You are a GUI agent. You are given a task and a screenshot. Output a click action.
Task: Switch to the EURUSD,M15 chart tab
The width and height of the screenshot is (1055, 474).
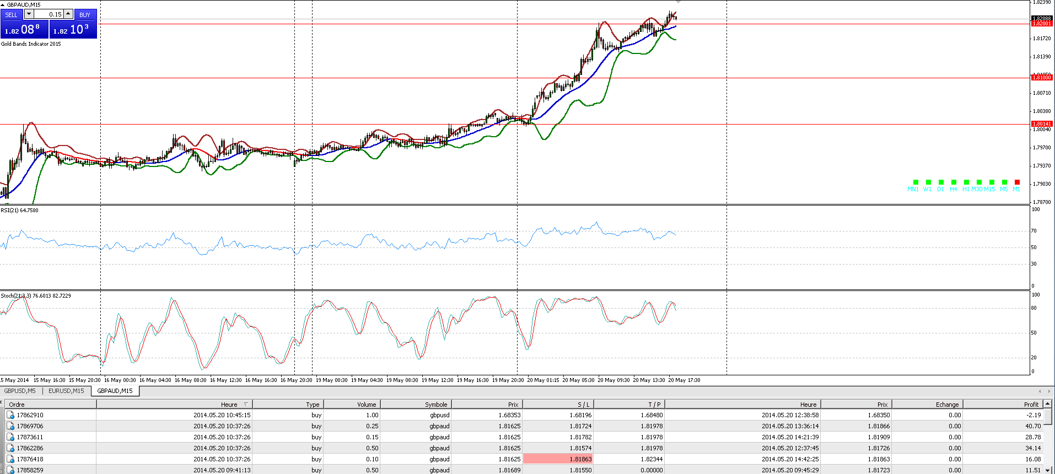click(66, 391)
